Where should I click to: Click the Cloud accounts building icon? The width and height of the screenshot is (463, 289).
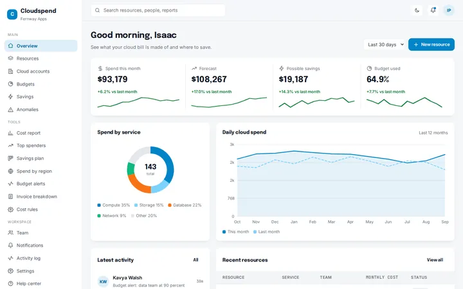11,71
